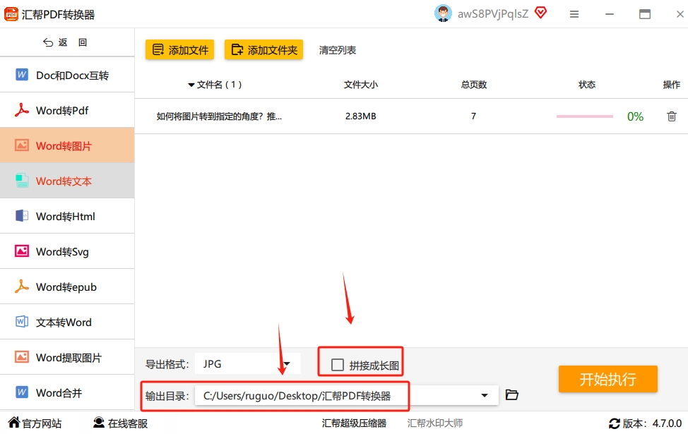Viewport: 688px width, 434px height.
Task: Click the home icon for 官方网站
Action: [14, 422]
